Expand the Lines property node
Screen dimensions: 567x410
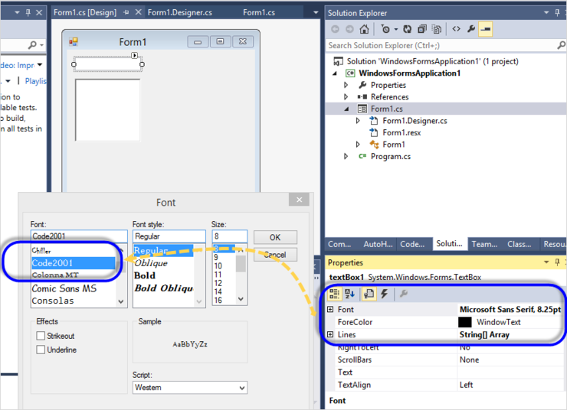click(330, 335)
